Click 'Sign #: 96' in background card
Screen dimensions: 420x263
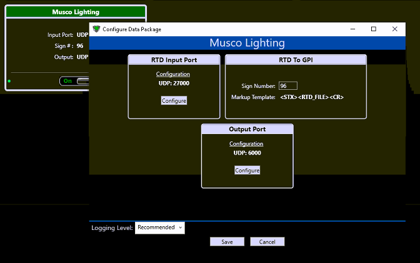pos(69,46)
